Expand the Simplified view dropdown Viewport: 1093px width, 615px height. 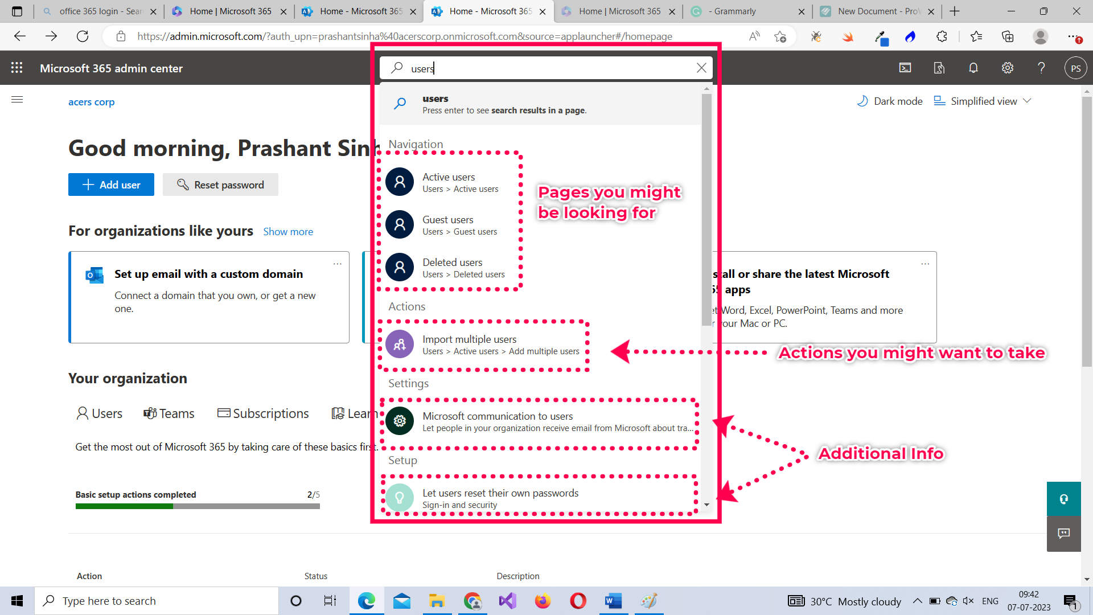click(x=983, y=101)
